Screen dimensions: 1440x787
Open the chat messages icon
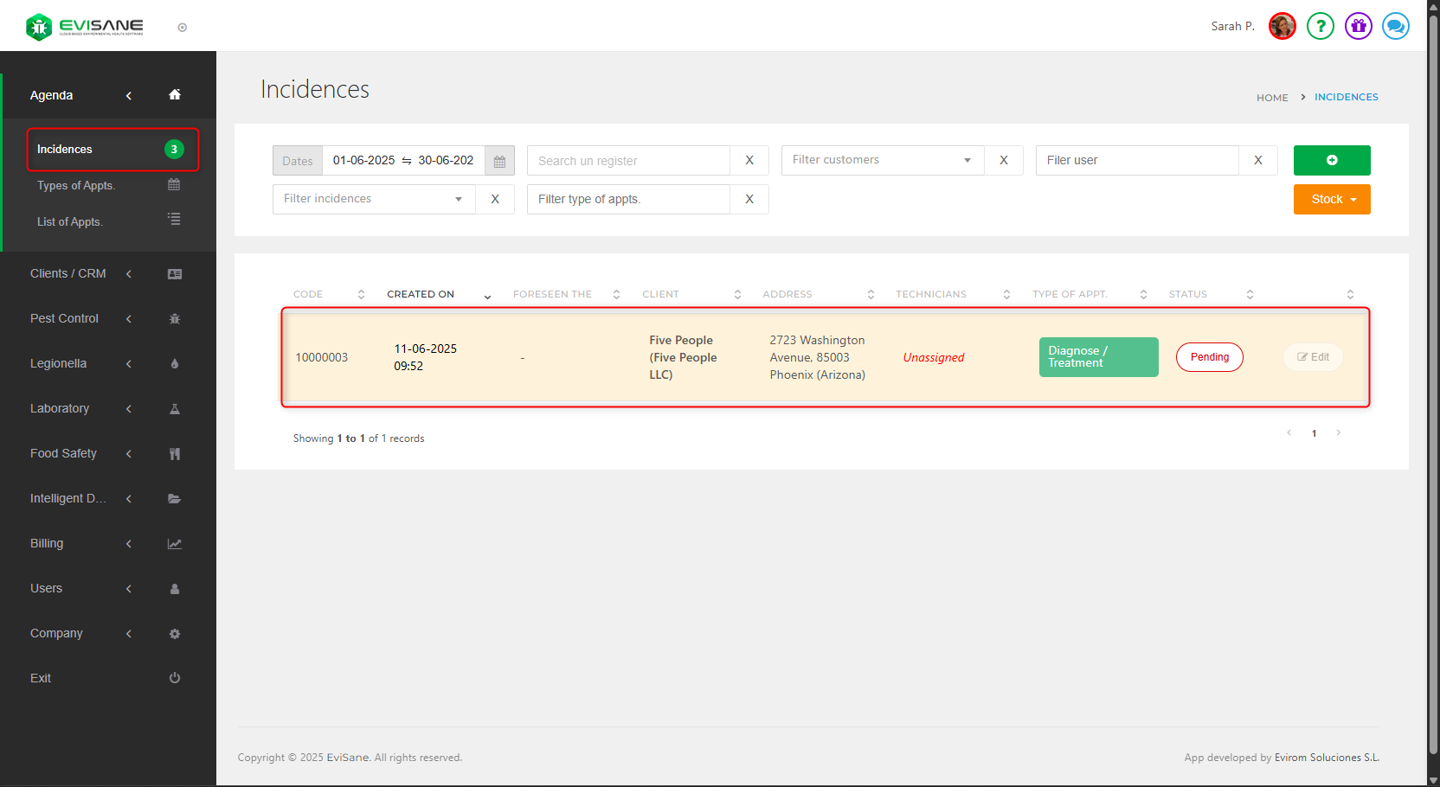(1395, 26)
